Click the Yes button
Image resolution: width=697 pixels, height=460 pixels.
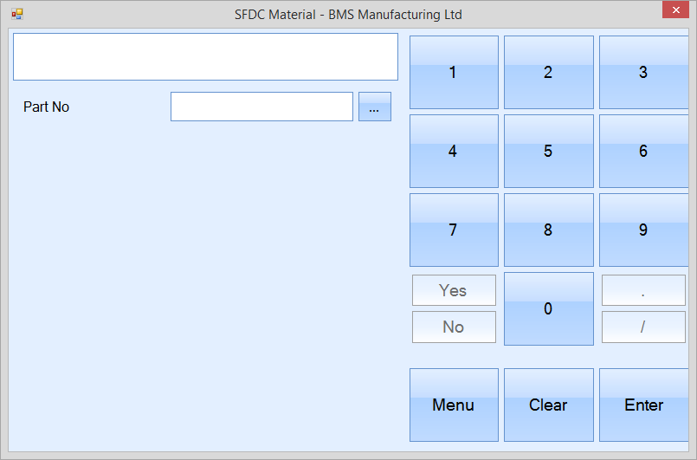[x=454, y=290]
